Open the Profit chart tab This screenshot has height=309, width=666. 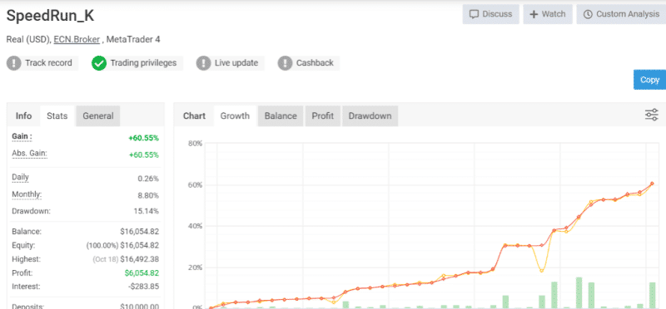point(322,116)
